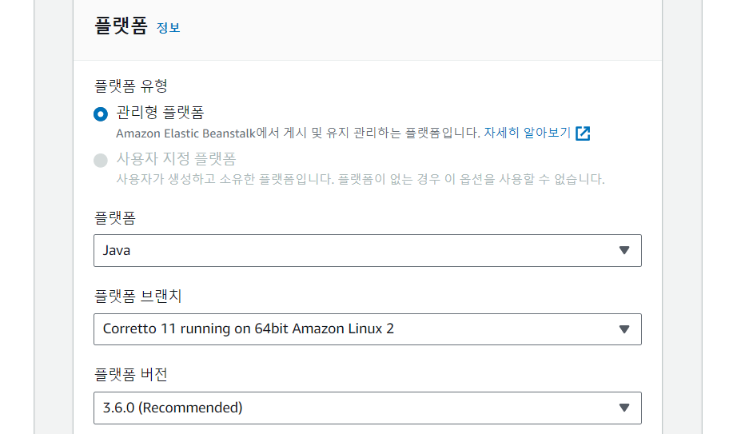Image resolution: width=733 pixels, height=434 pixels.
Task: Open the Java platform dropdown field
Action: [368, 251]
